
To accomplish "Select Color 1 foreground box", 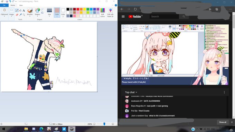I will point(57,12).
